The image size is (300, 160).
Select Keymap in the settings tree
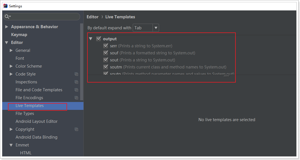pyautogui.click(x=19, y=35)
